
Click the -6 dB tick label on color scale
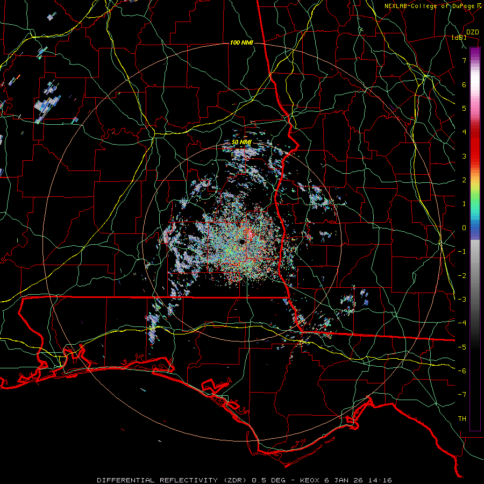pos(462,371)
